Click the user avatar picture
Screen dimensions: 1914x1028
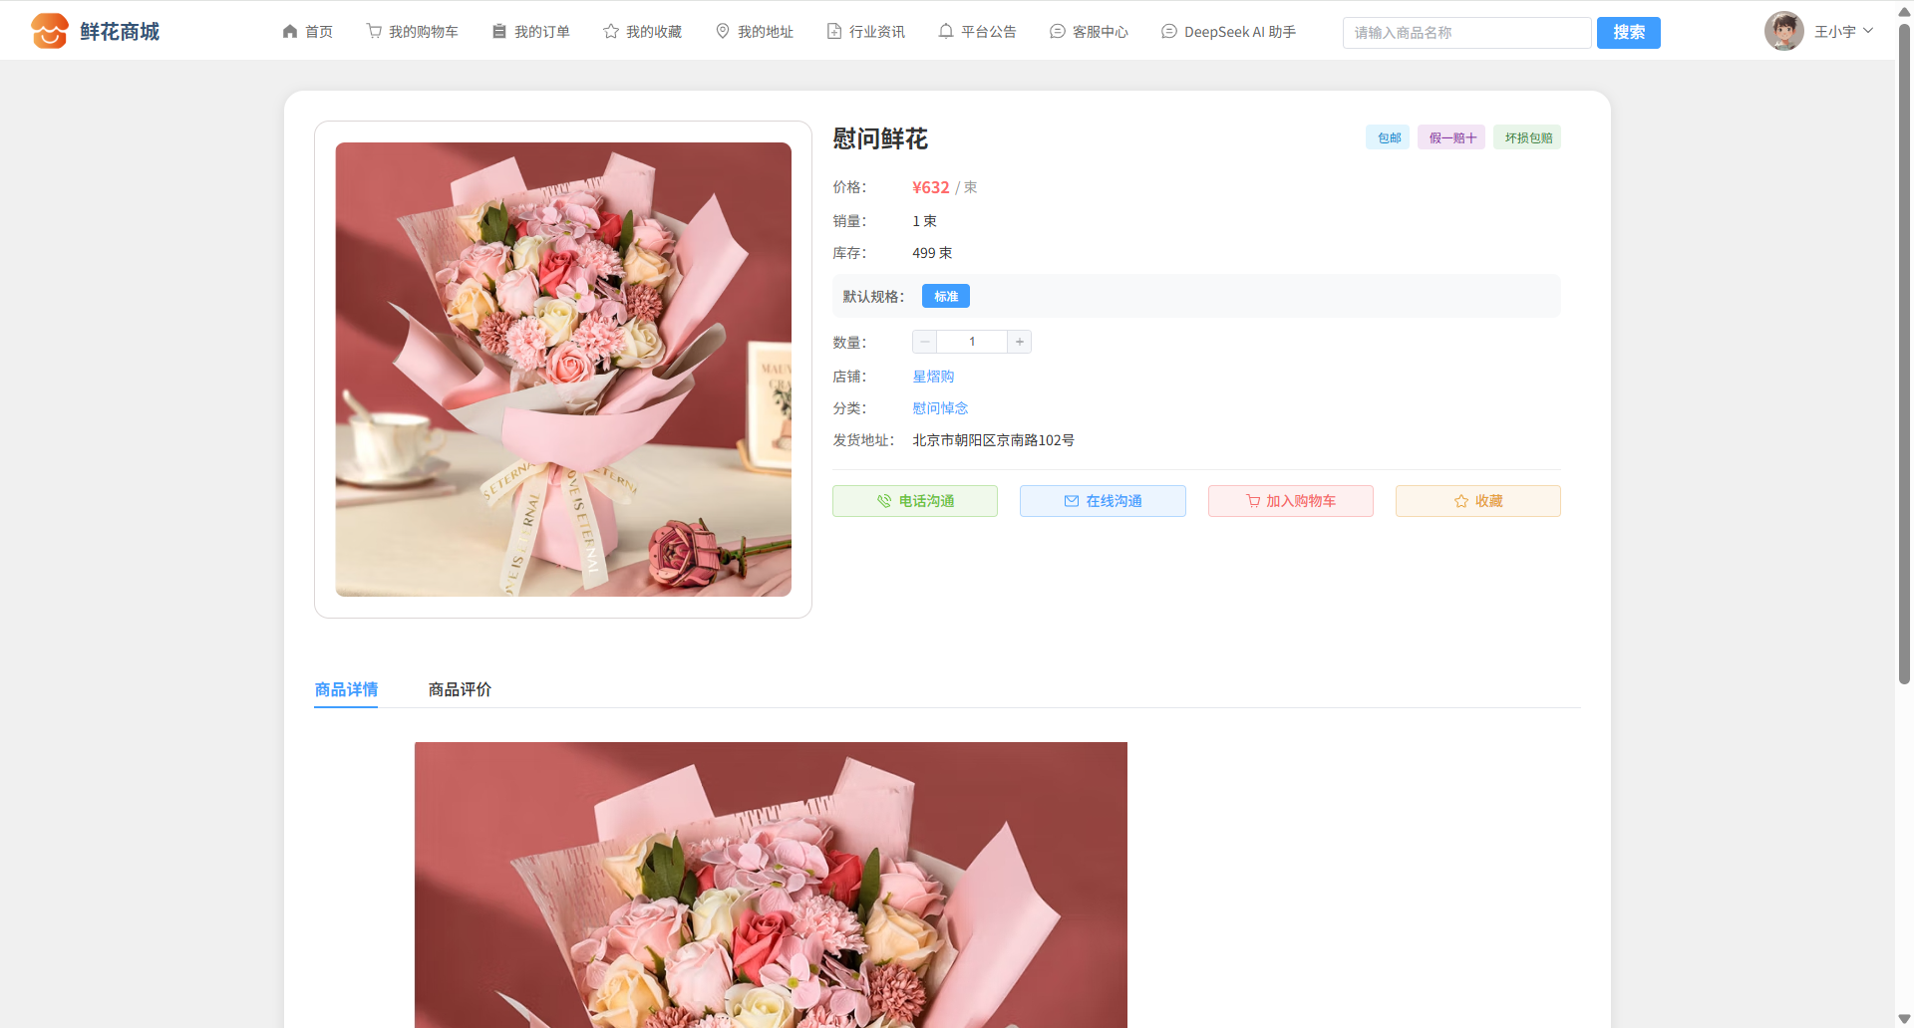(x=1783, y=31)
